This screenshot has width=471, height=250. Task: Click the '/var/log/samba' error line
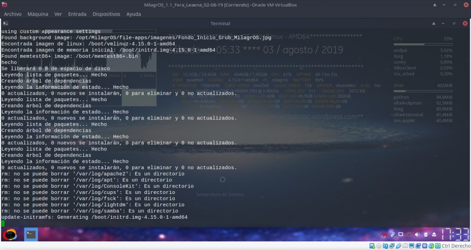(90, 211)
